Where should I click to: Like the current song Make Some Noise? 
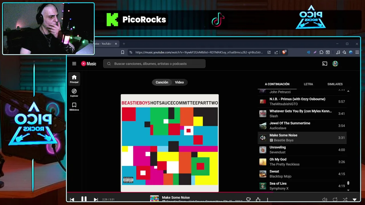258,200
